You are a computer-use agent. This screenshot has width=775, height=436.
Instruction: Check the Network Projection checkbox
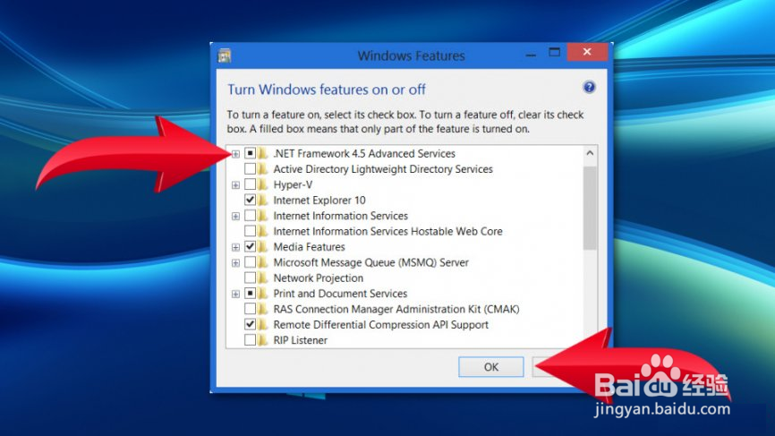(250, 278)
